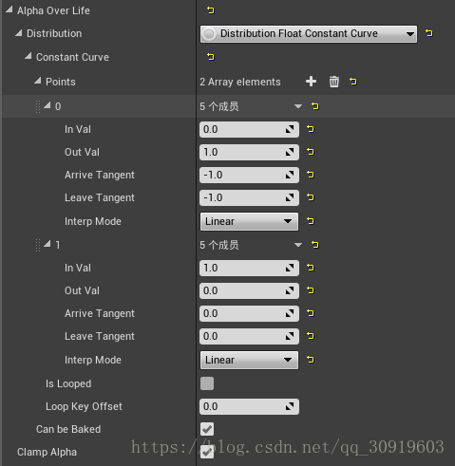Reset point 1 In Val to default
Viewport: 455px width, 466px height.
click(311, 268)
